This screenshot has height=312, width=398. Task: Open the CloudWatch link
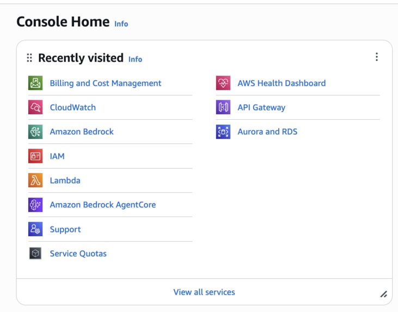[x=73, y=107]
